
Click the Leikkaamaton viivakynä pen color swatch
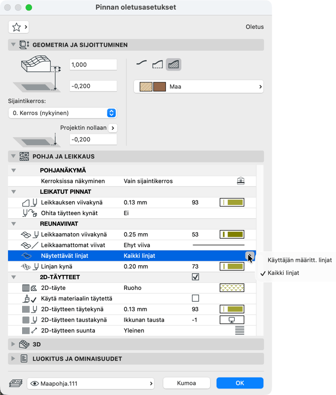232,234
